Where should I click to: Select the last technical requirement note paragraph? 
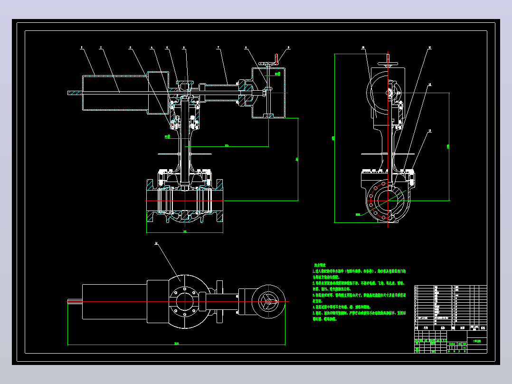click(359, 316)
